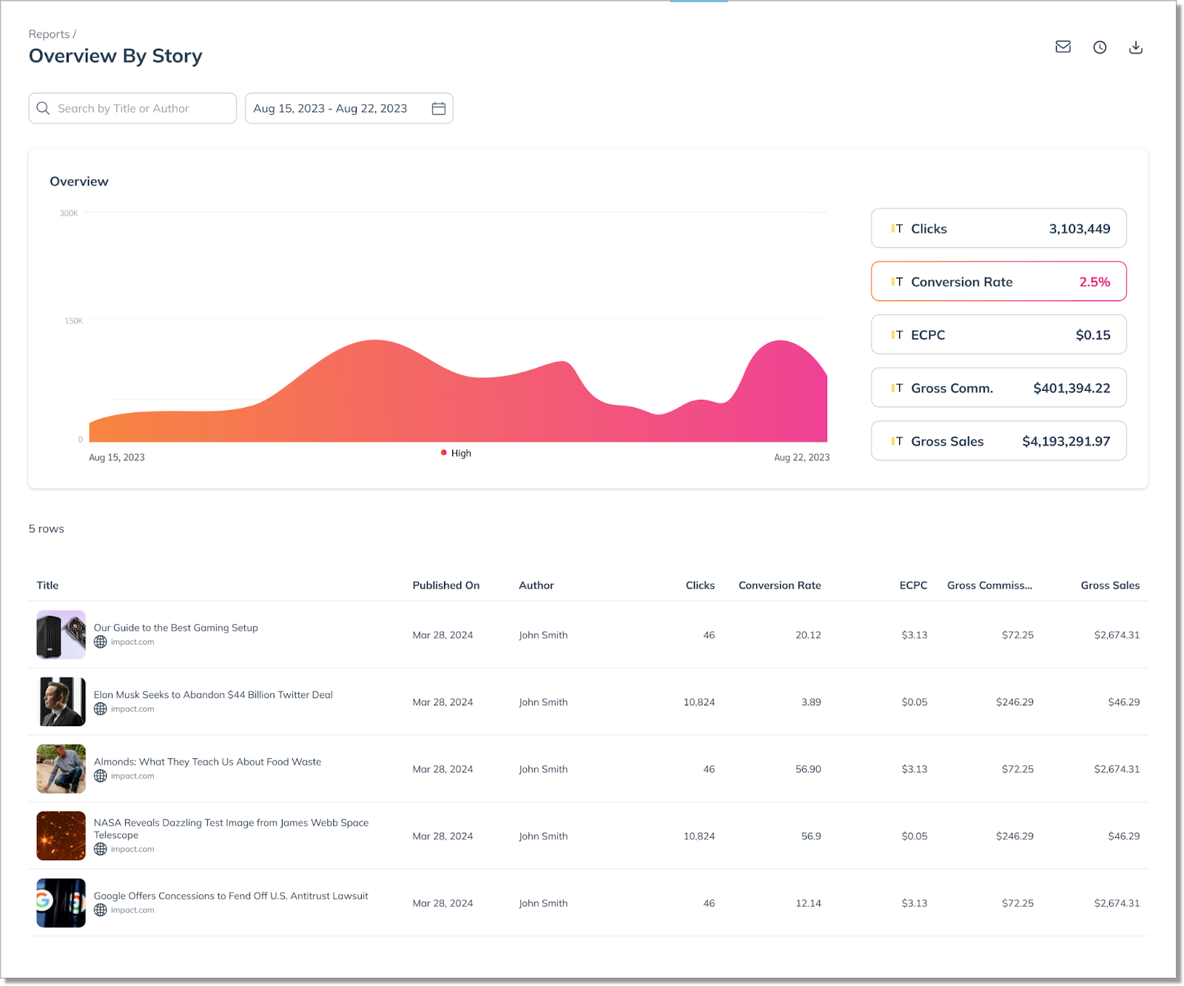Click globe icon under Almonds story
The height and width of the screenshot is (986, 1184).
click(x=101, y=776)
